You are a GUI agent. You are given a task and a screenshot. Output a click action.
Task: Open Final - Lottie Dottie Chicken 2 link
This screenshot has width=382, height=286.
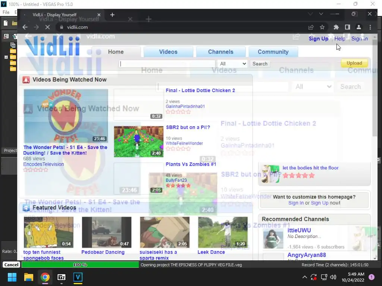tap(200, 90)
